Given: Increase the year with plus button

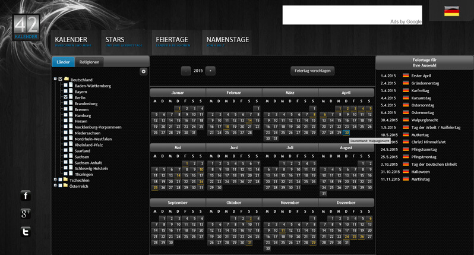Looking at the screenshot, I should click(x=211, y=71).
